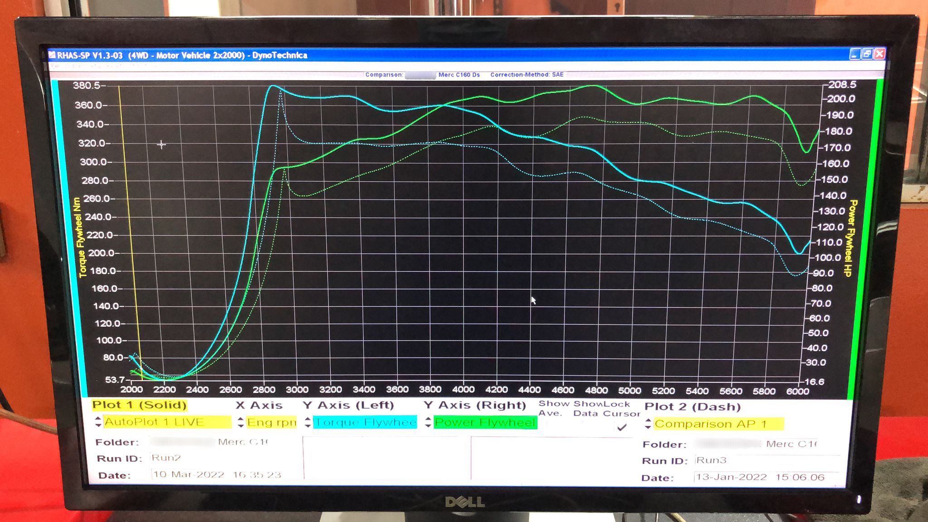Image resolution: width=928 pixels, height=522 pixels.
Task: Click the RHAS-SP app icon in title bar
Action: 52,55
